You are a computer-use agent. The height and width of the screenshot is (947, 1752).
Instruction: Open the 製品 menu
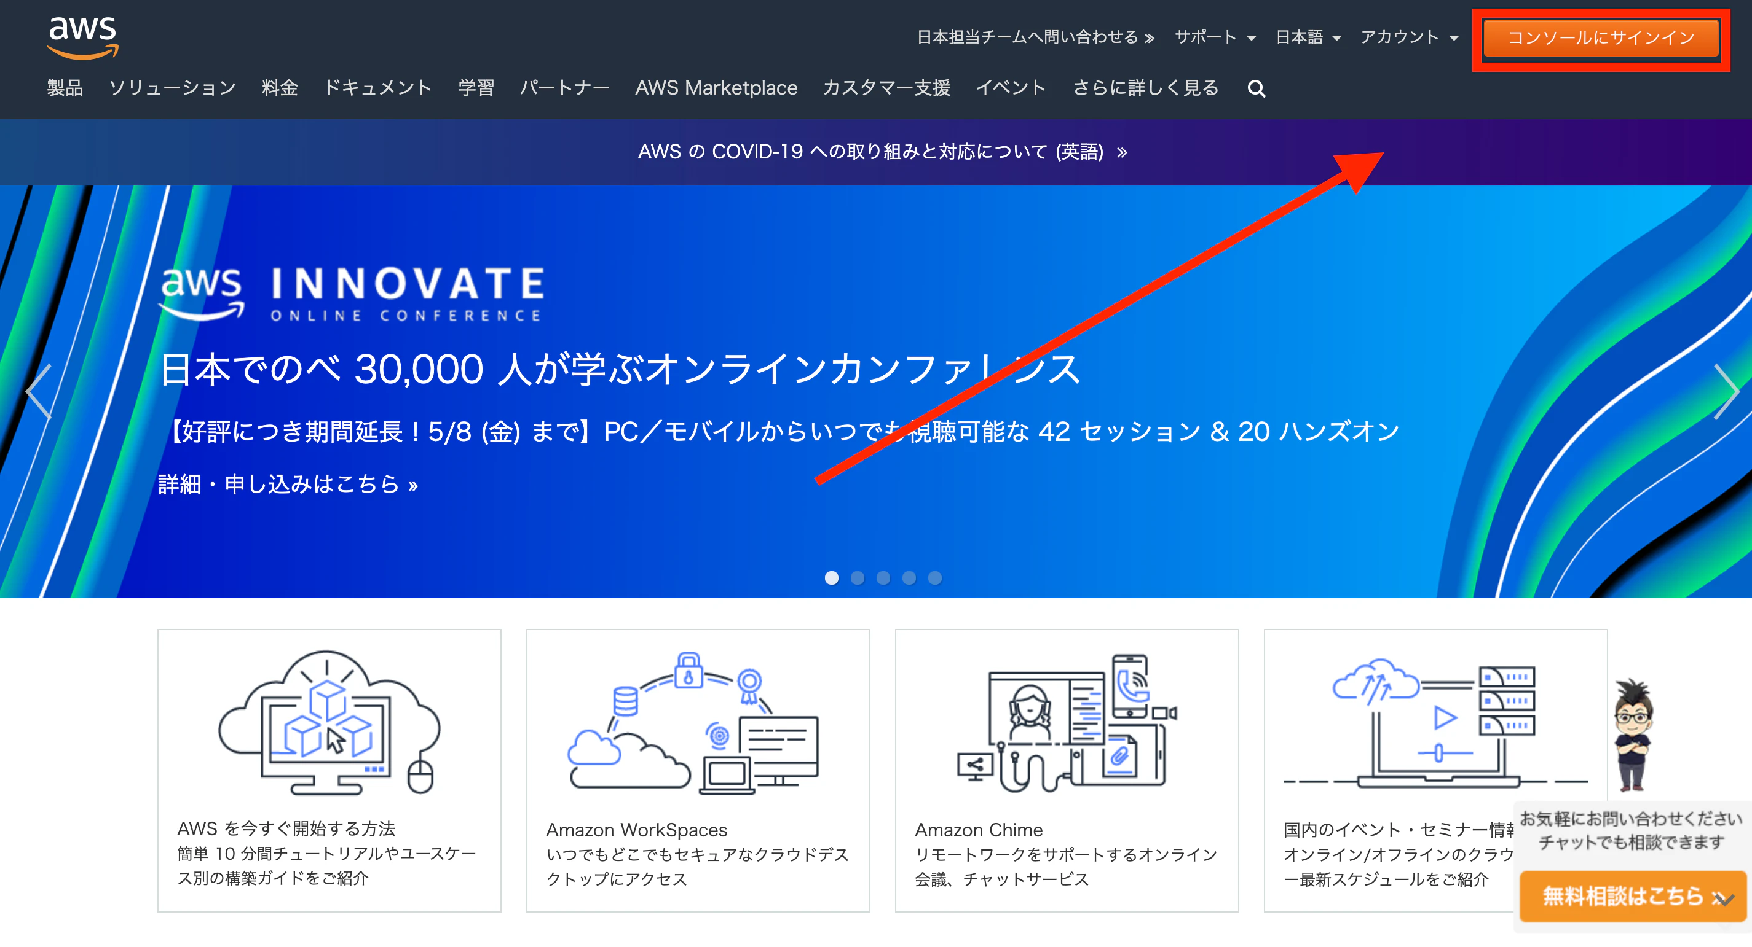pos(65,88)
